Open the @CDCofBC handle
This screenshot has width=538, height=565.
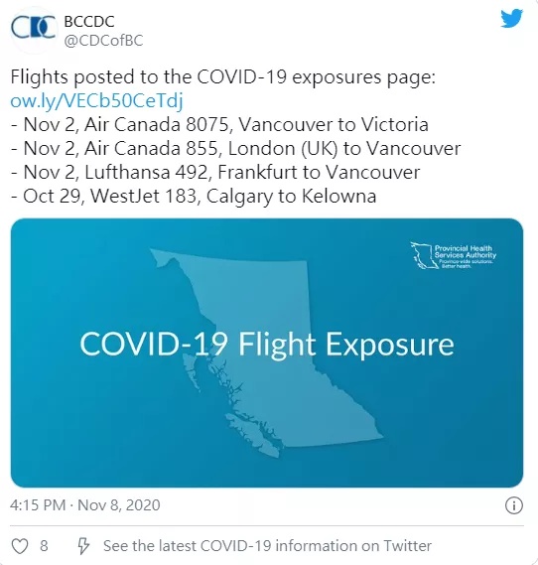(103, 41)
